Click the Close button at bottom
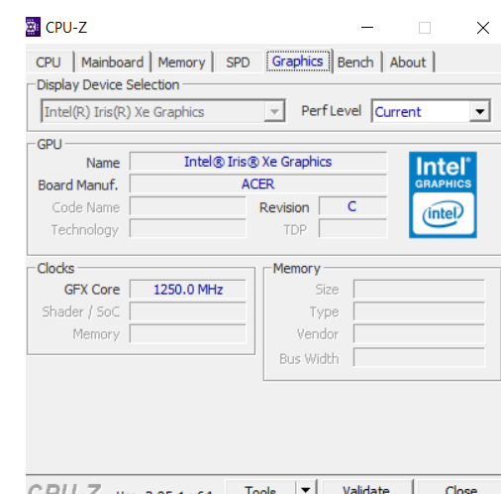Image resolution: width=501 pixels, height=494 pixels. pos(460,488)
